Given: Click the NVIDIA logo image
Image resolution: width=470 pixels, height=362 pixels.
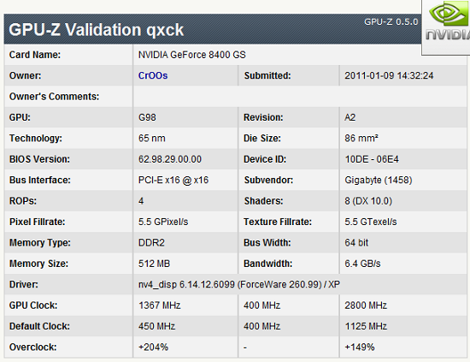Looking at the screenshot, I should [447, 27].
